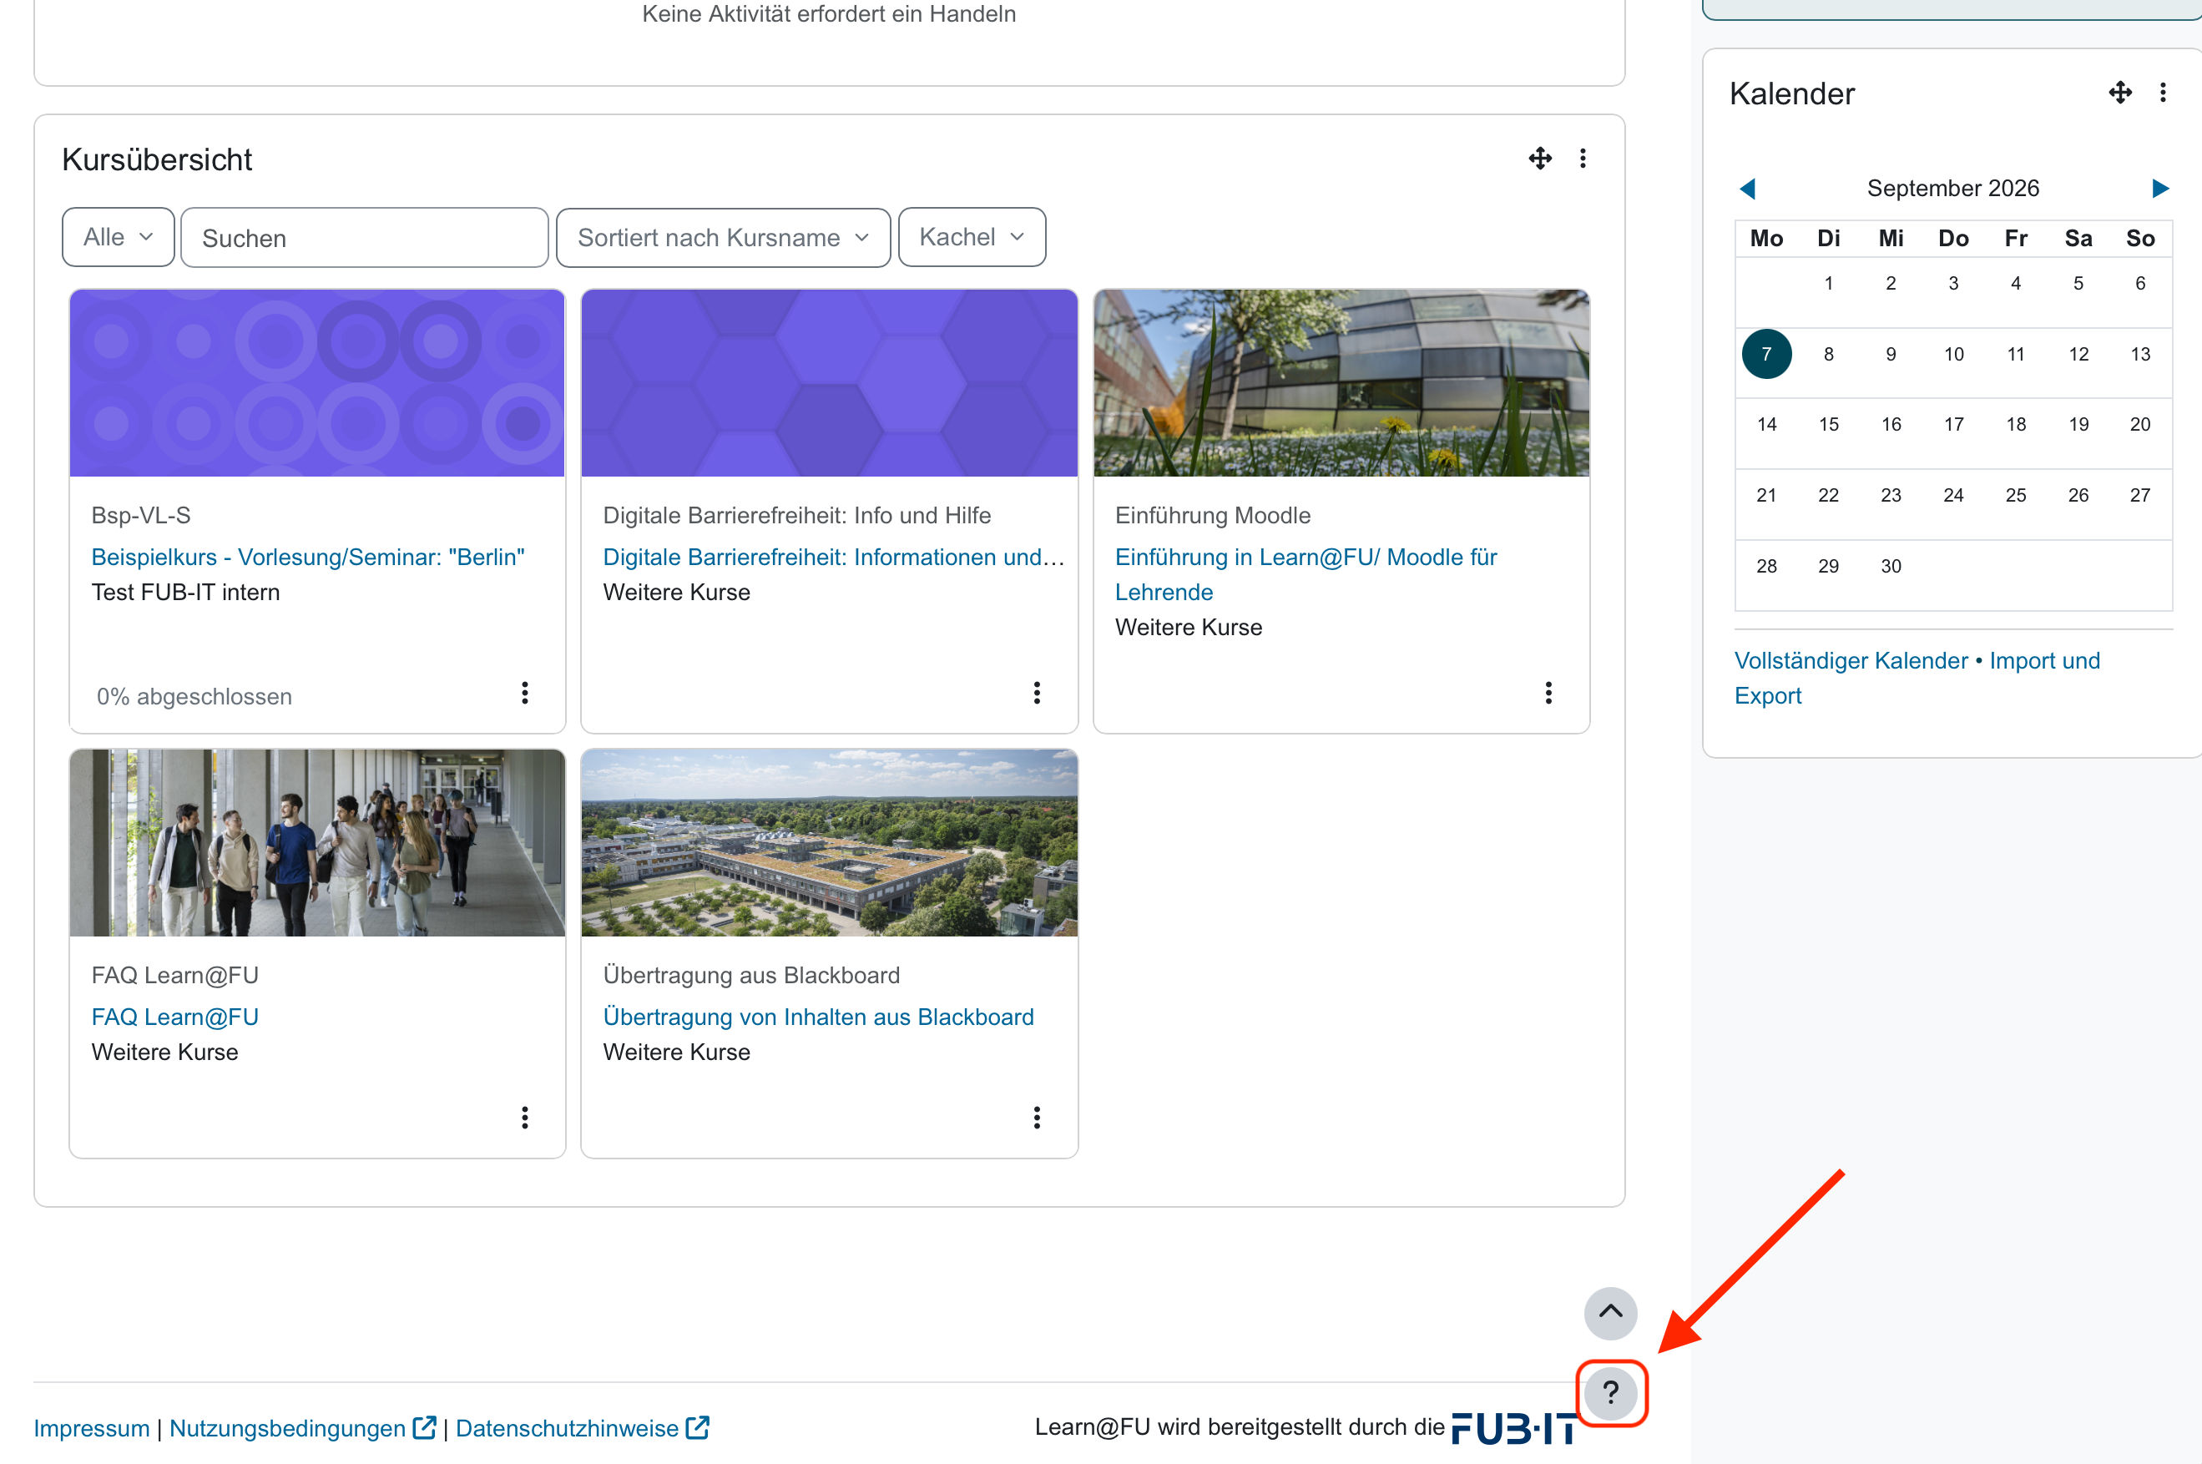Open the blue FAQ Learn@FU course link
Viewport: 2202px width, 1464px height.
click(x=174, y=1017)
